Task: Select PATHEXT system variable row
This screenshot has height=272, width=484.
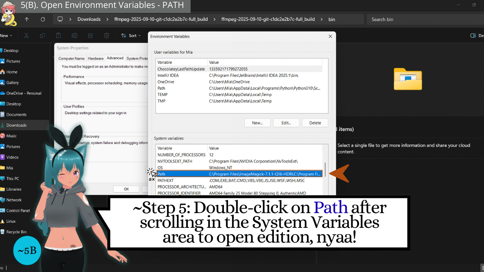Action: [x=239, y=180]
